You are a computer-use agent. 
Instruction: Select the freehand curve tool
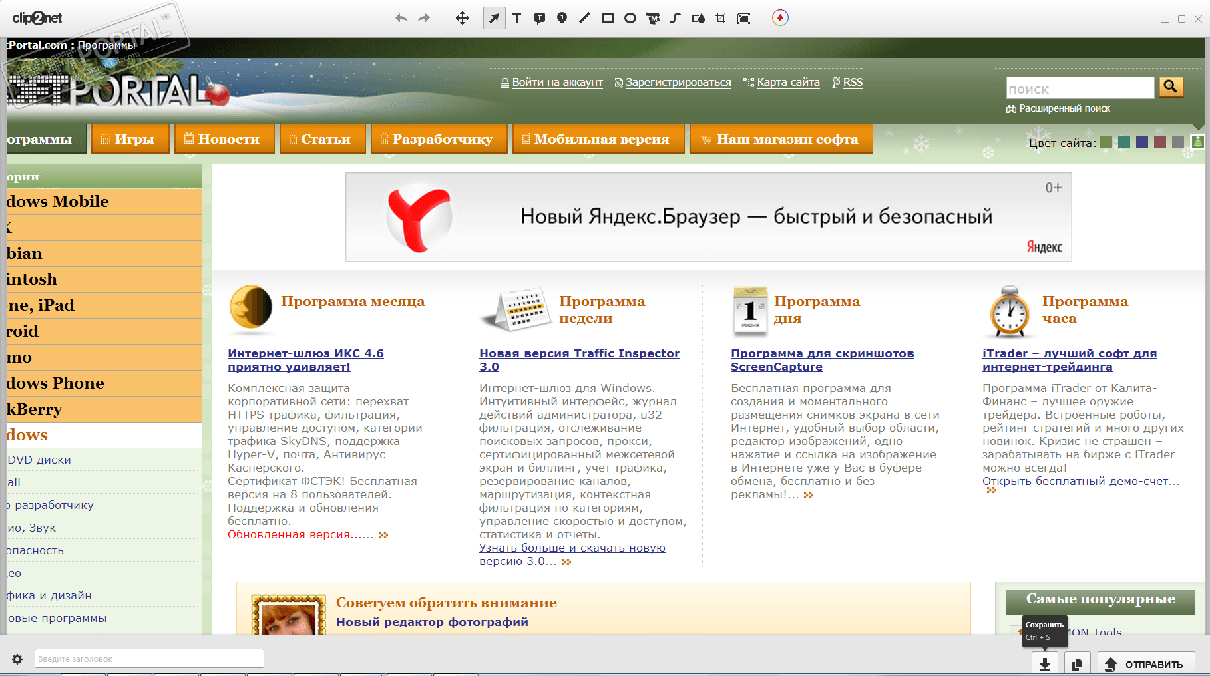pos(675,18)
